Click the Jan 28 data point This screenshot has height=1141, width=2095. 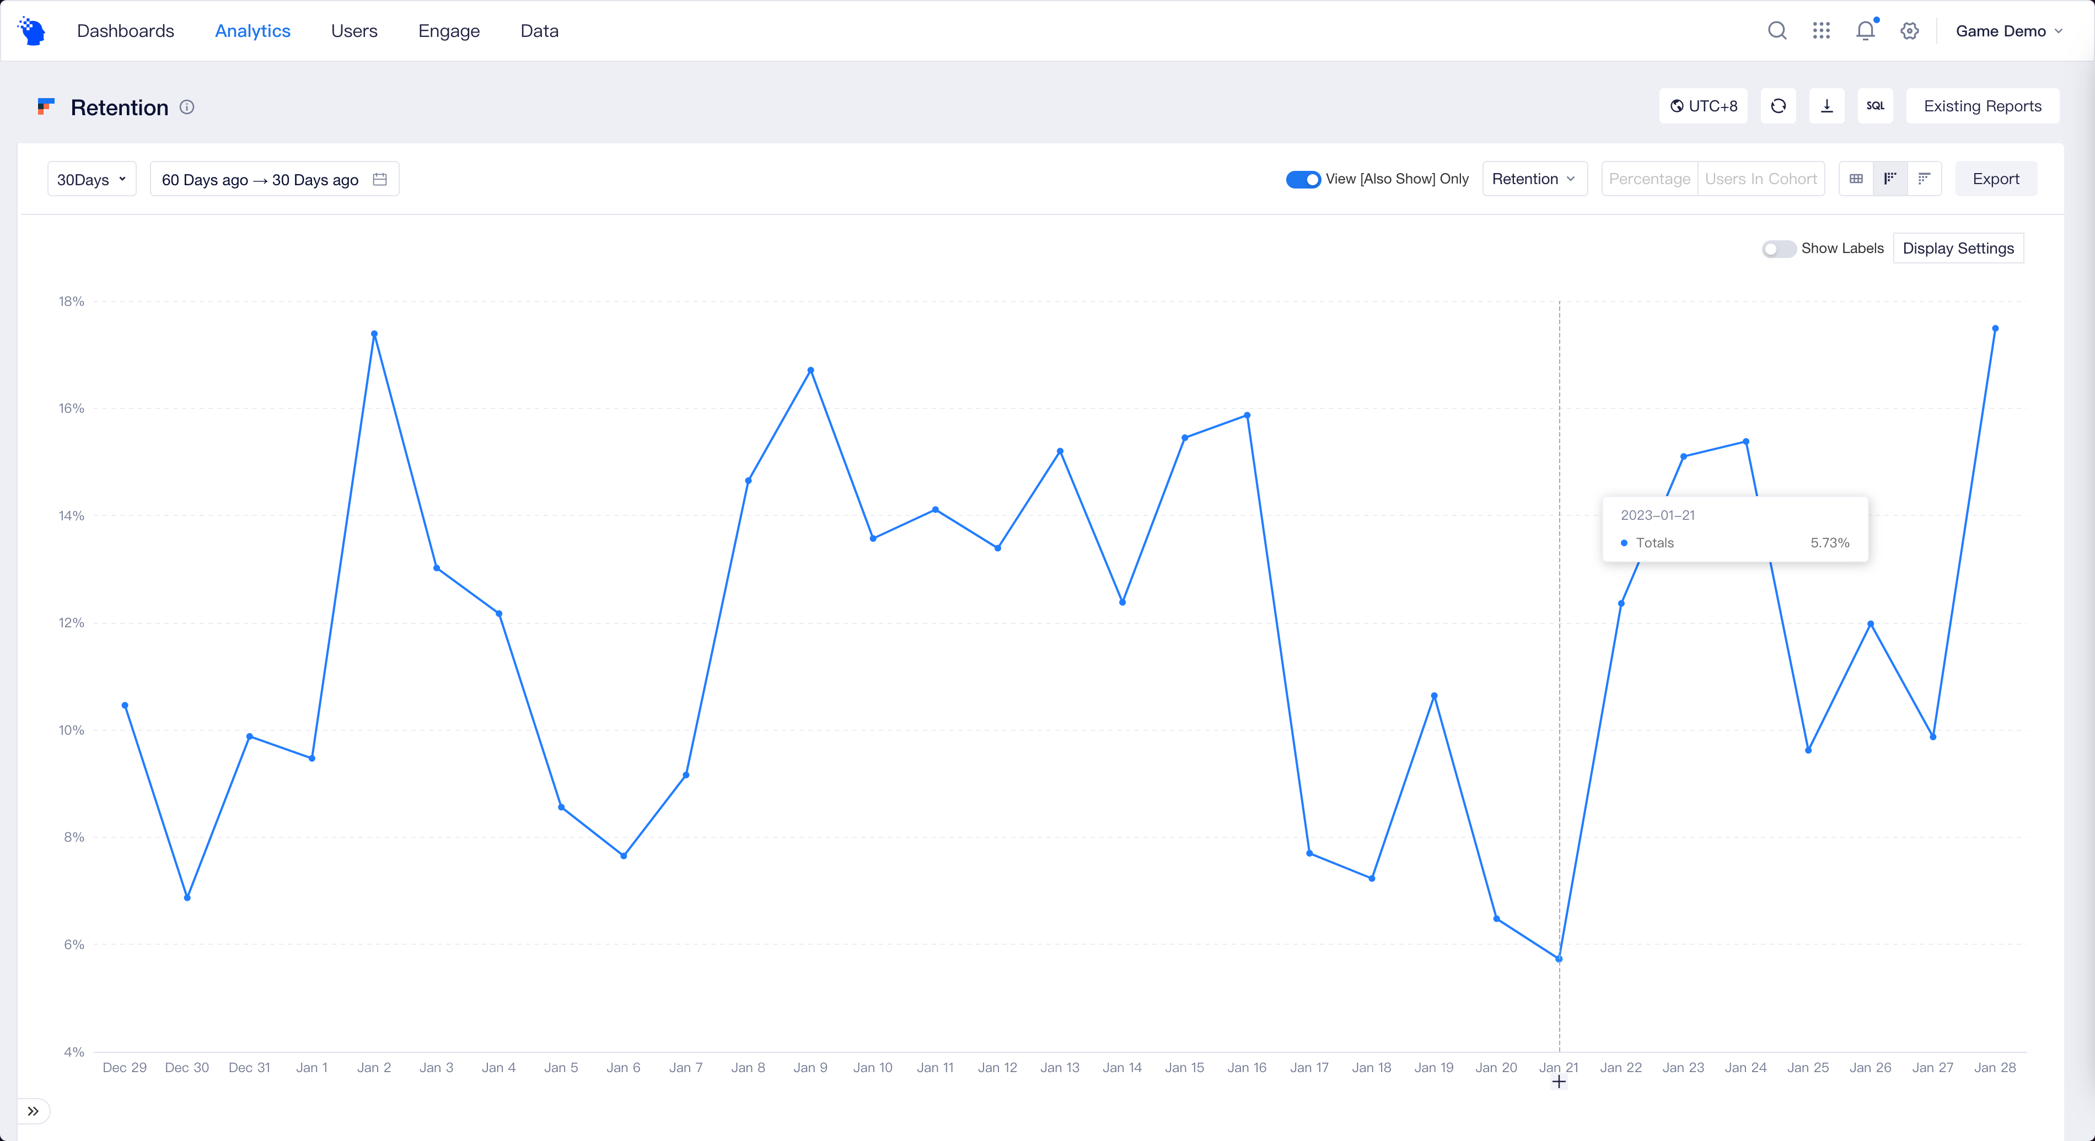1995,329
